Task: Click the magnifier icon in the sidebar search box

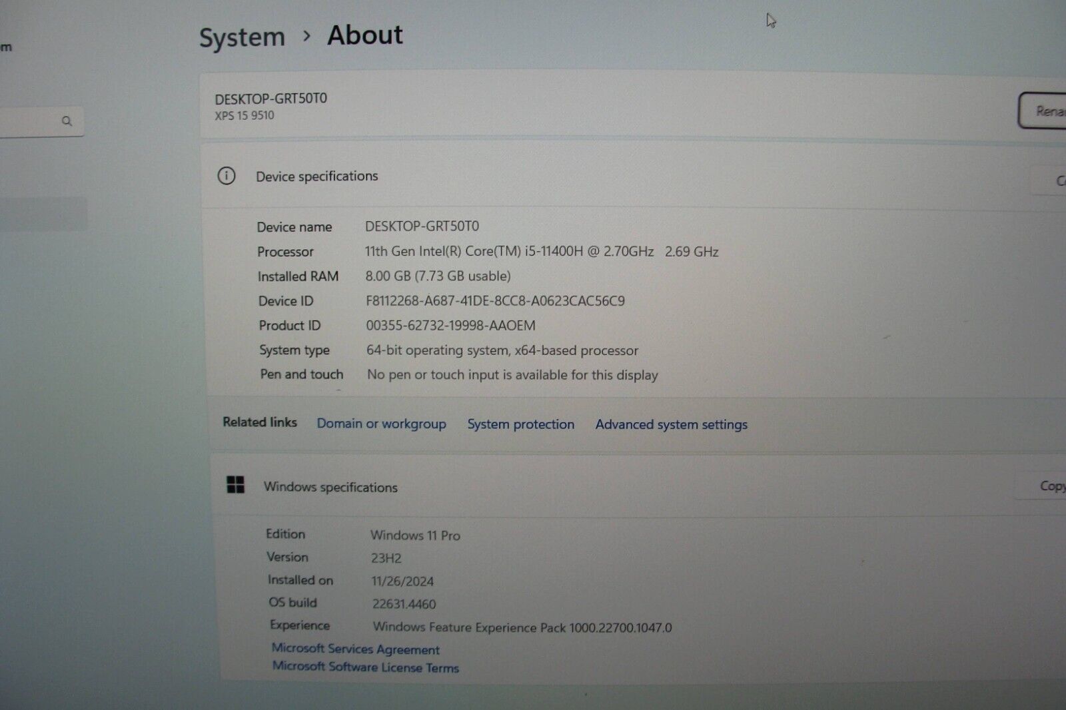Action: 67,121
